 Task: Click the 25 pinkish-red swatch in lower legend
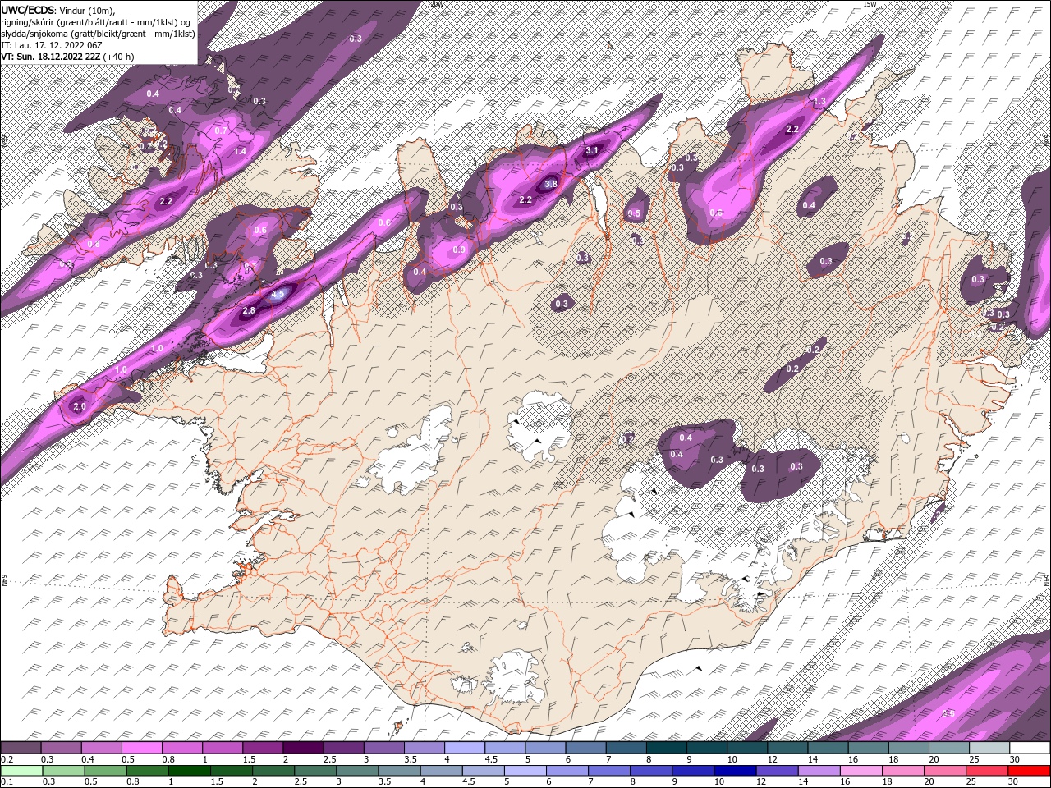(987, 771)
